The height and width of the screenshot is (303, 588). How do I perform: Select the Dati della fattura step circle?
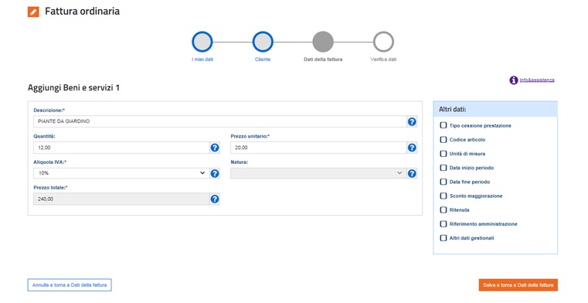[x=323, y=42]
